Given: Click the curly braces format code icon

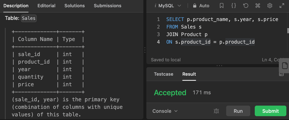Looking at the screenshot, I should coord(234,6).
